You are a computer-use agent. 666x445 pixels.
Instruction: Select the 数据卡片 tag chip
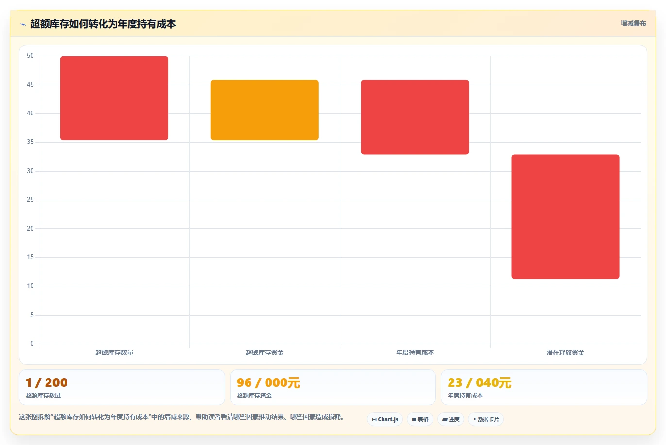[x=486, y=419]
